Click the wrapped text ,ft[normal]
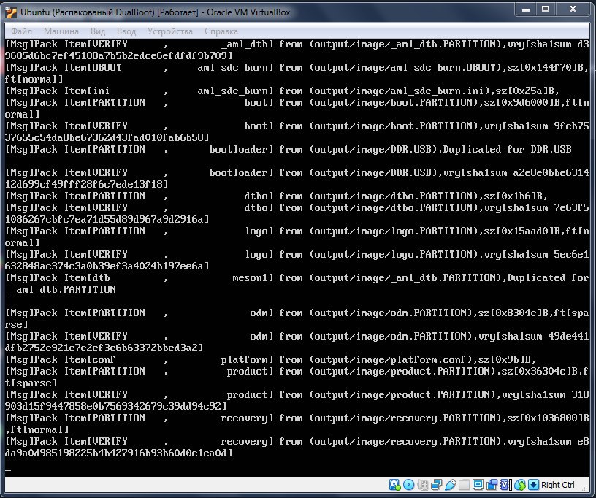This screenshot has height=498, width=596. pos(37,430)
